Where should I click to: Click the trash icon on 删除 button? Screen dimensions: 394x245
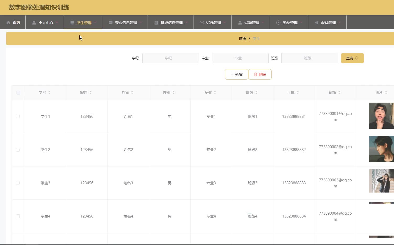[x=255, y=74]
